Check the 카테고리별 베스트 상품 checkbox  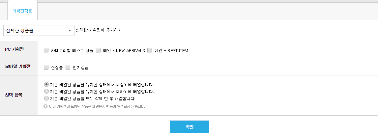point(46,50)
